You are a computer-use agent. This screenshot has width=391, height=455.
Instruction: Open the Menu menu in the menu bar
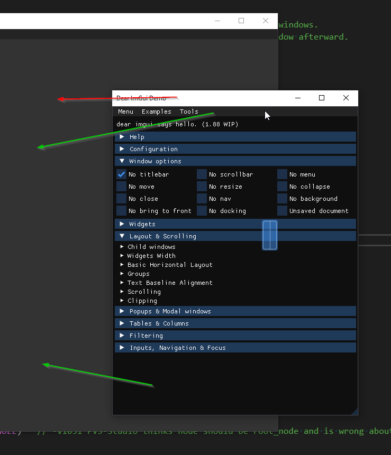point(125,112)
